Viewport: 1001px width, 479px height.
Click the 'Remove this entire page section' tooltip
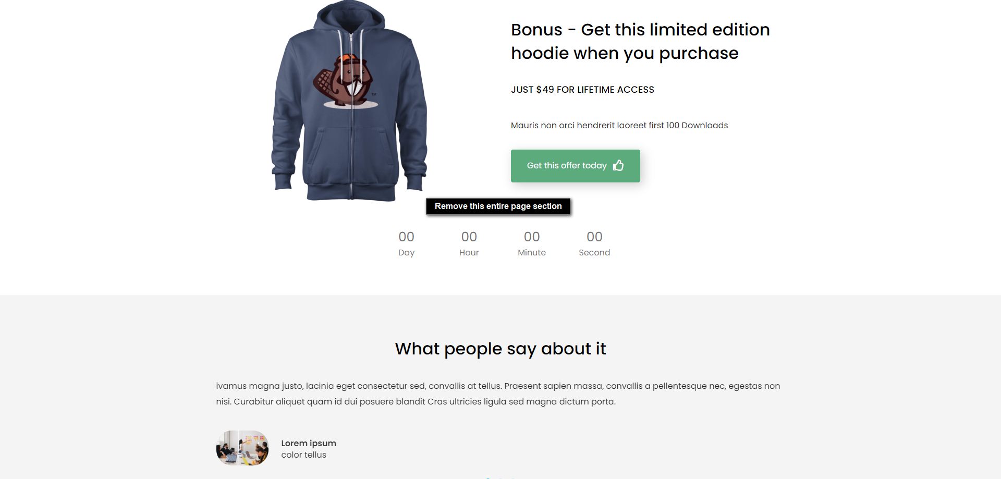click(498, 206)
